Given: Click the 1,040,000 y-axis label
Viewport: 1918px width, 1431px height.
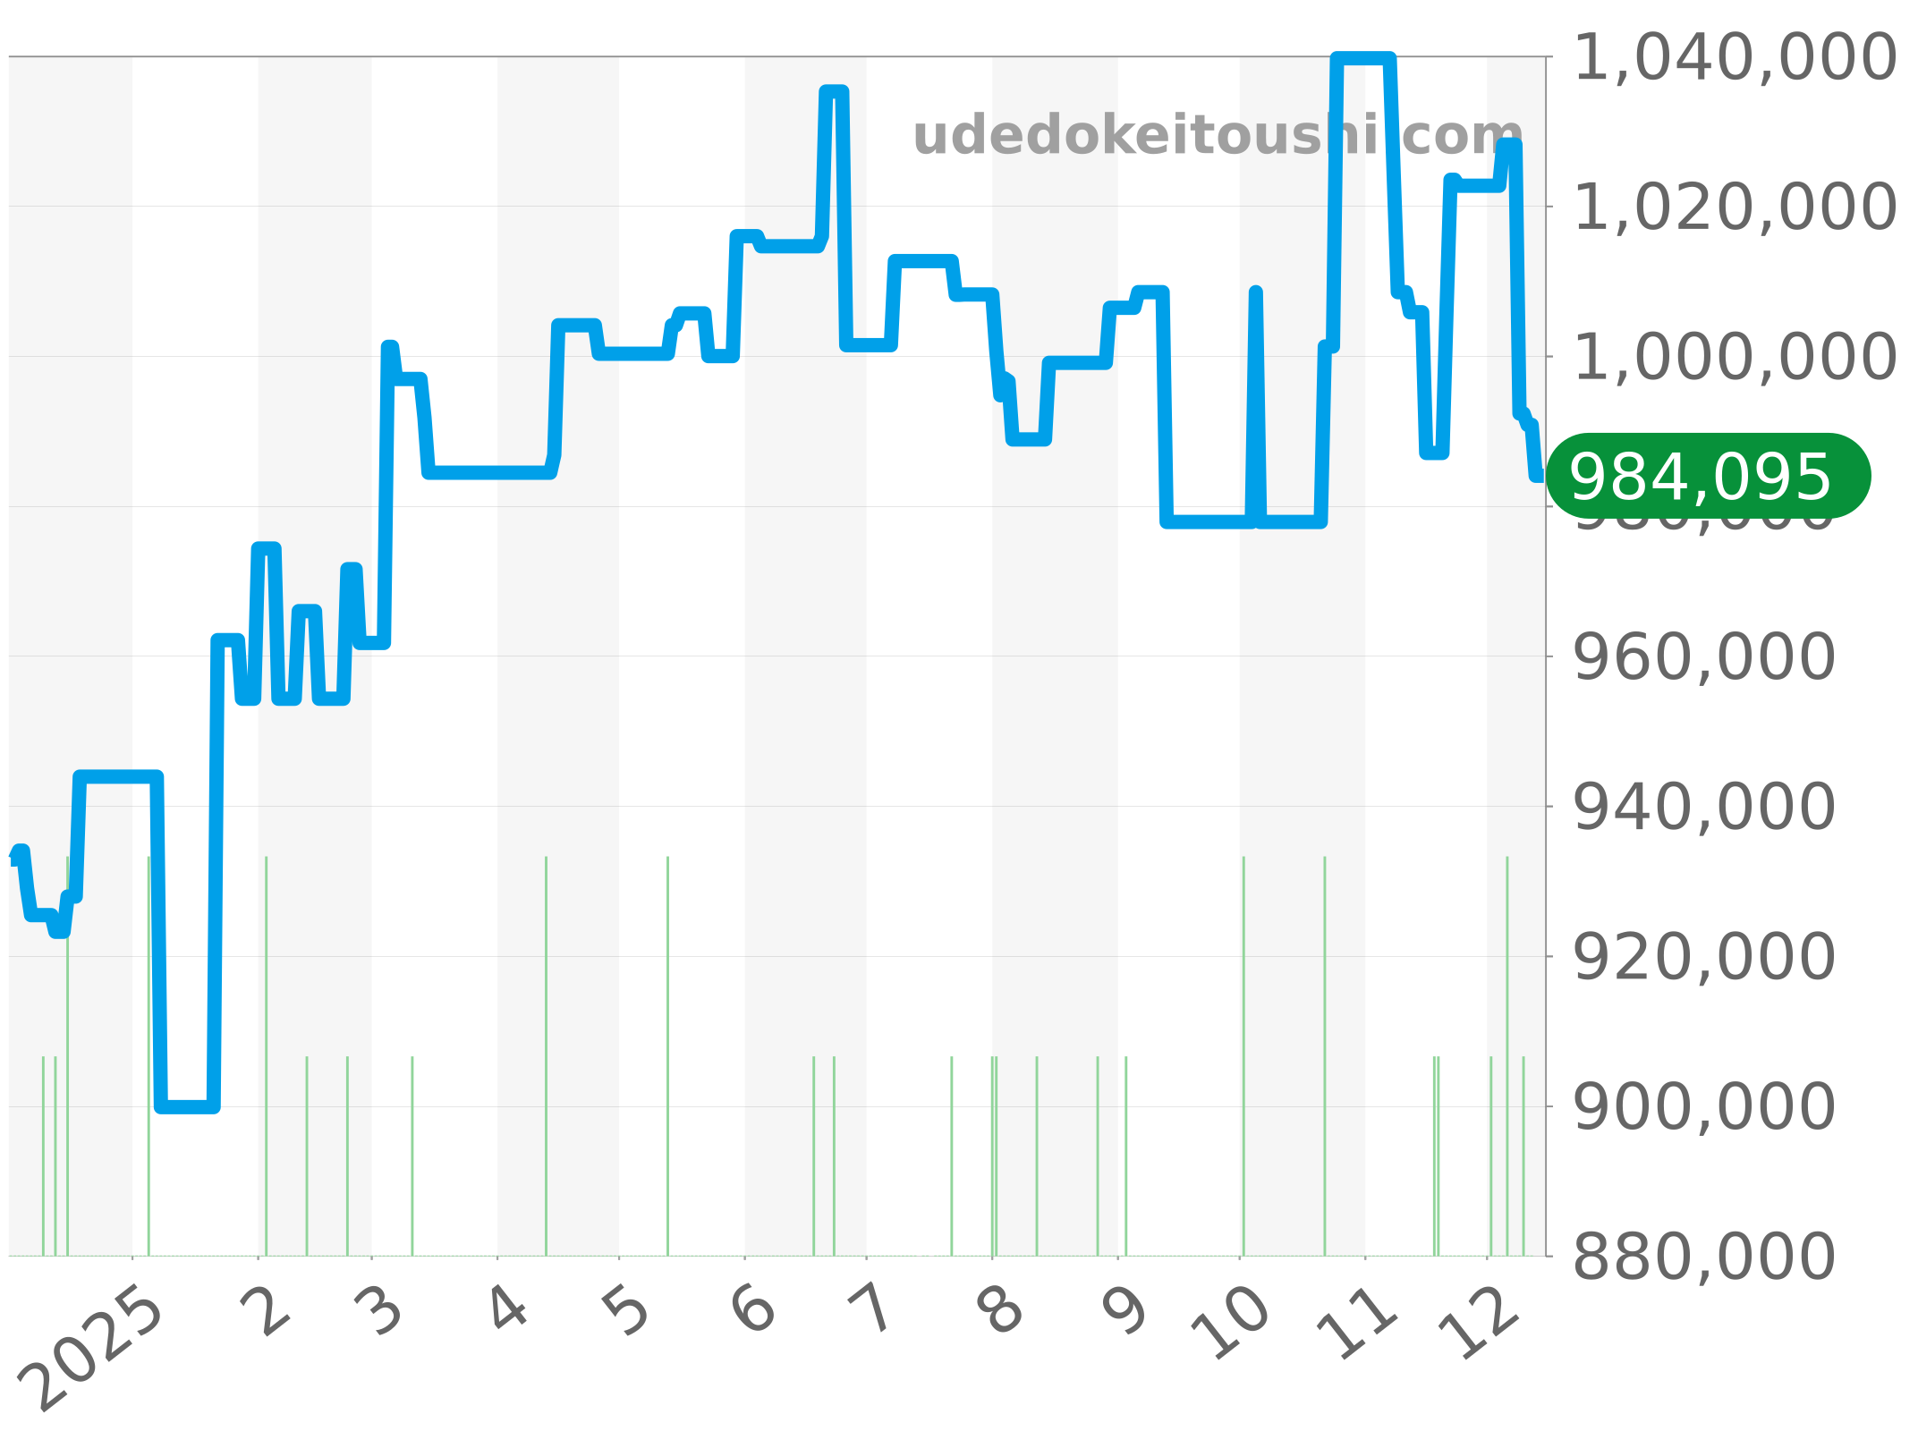Looking at the screenshot, I should (x=1734, y=58).
